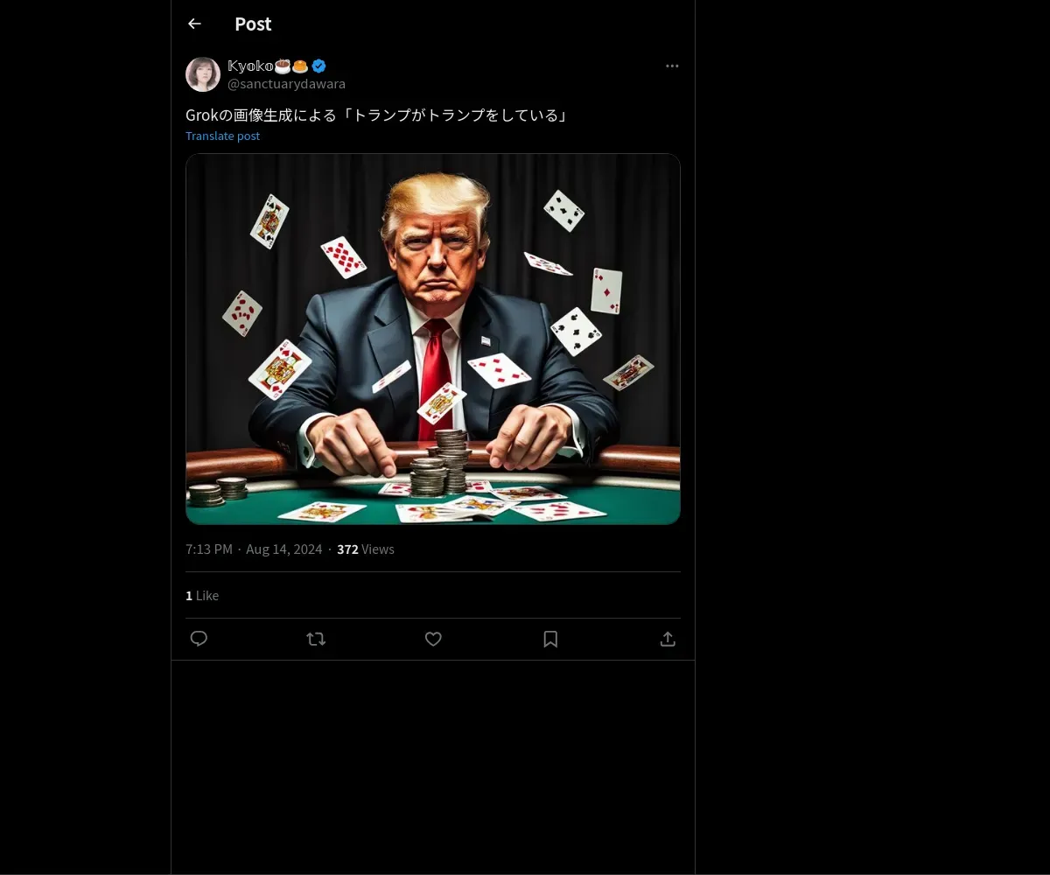
Task: Open the poker table card image
Action: coord(433,339)
